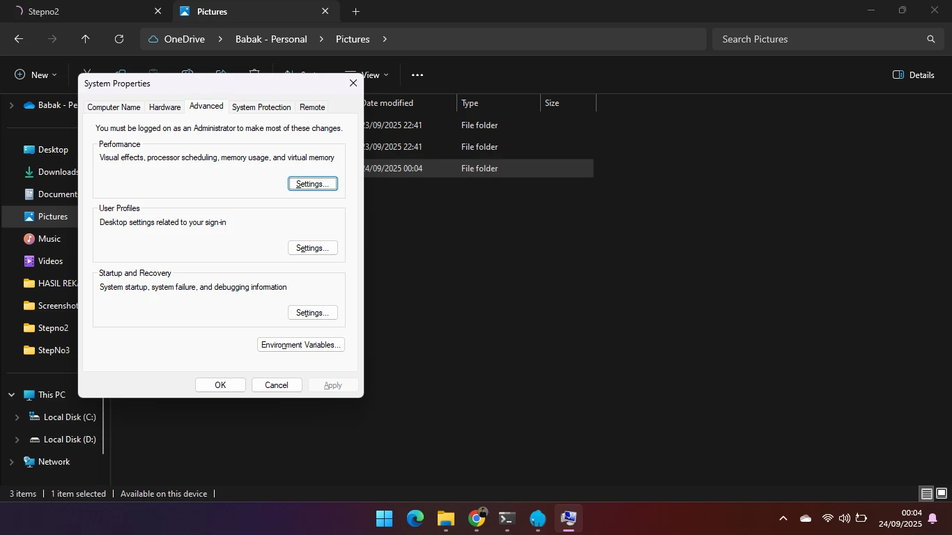This screenshot has height=535, width=952.
Task: Switch to the System Protection tab
Action: 261,107
